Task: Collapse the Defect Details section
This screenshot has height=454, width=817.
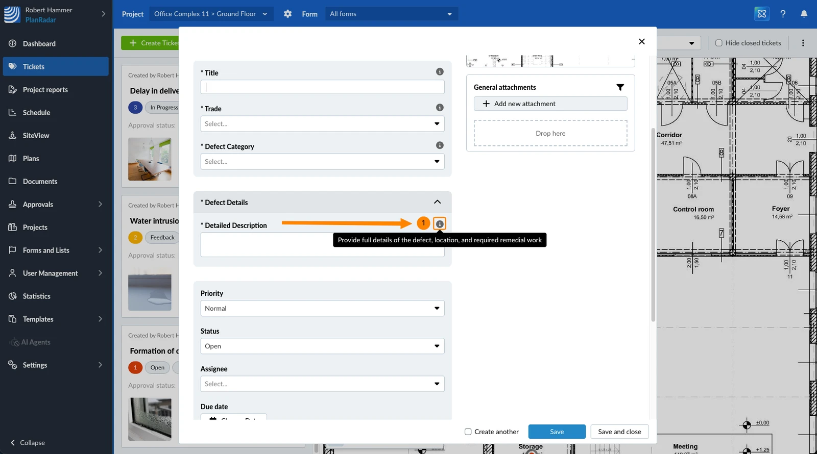Action: click(438, 202)
